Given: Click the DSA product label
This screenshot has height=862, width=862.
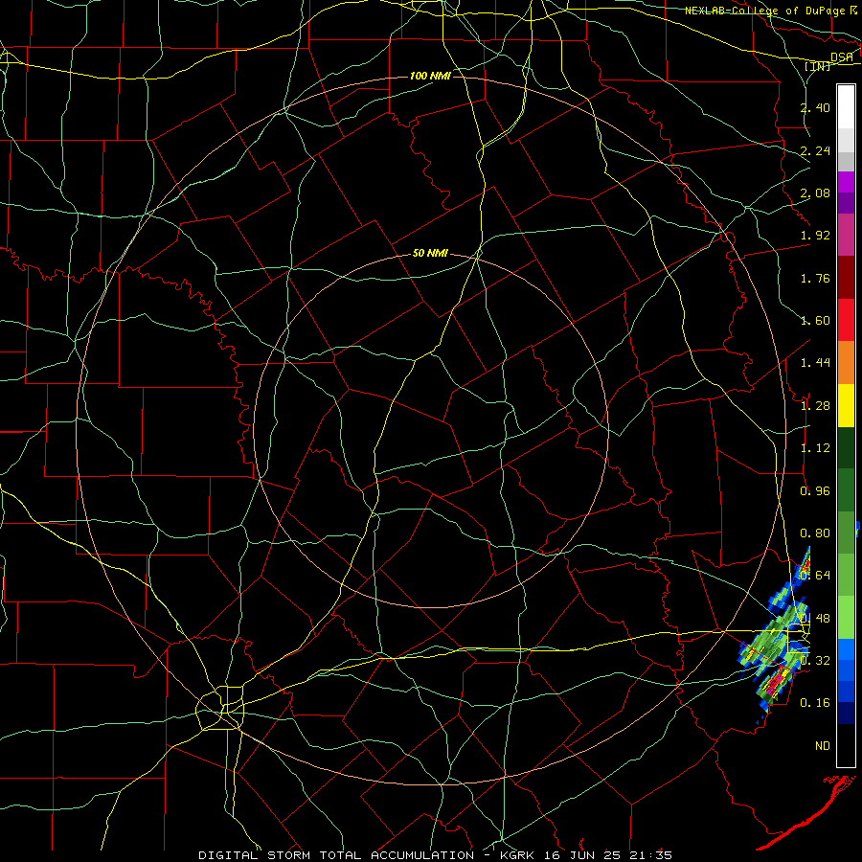Looking at the screenshot, I should coord(842,57).
